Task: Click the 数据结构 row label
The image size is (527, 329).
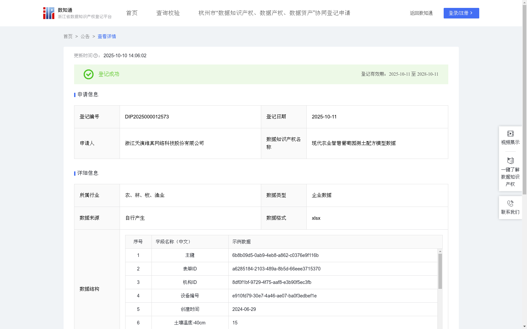Action: pos(89,289)
